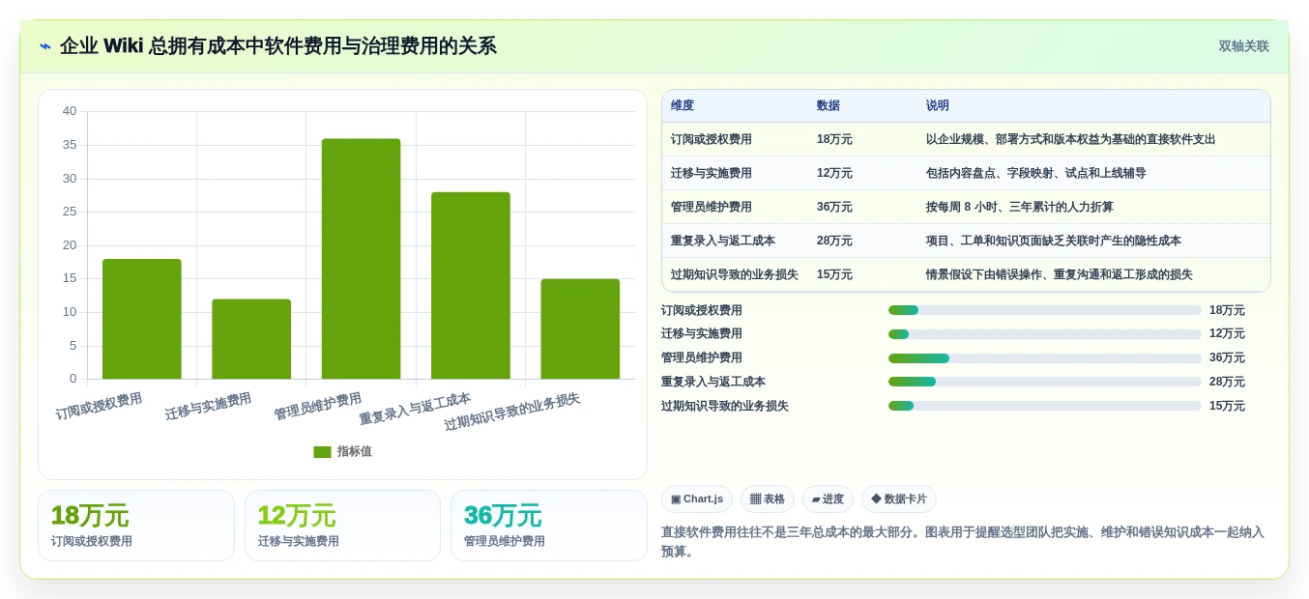
Task: Select the 进度 tag chip
Action: tap(828, 499)
